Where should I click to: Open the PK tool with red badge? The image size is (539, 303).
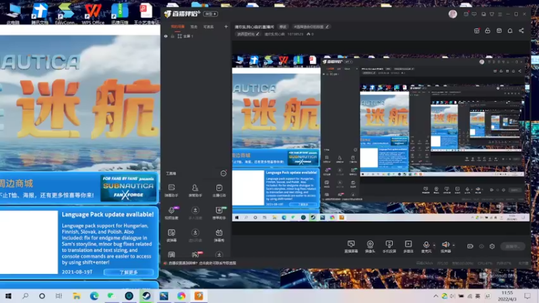[x=195, y=255]
